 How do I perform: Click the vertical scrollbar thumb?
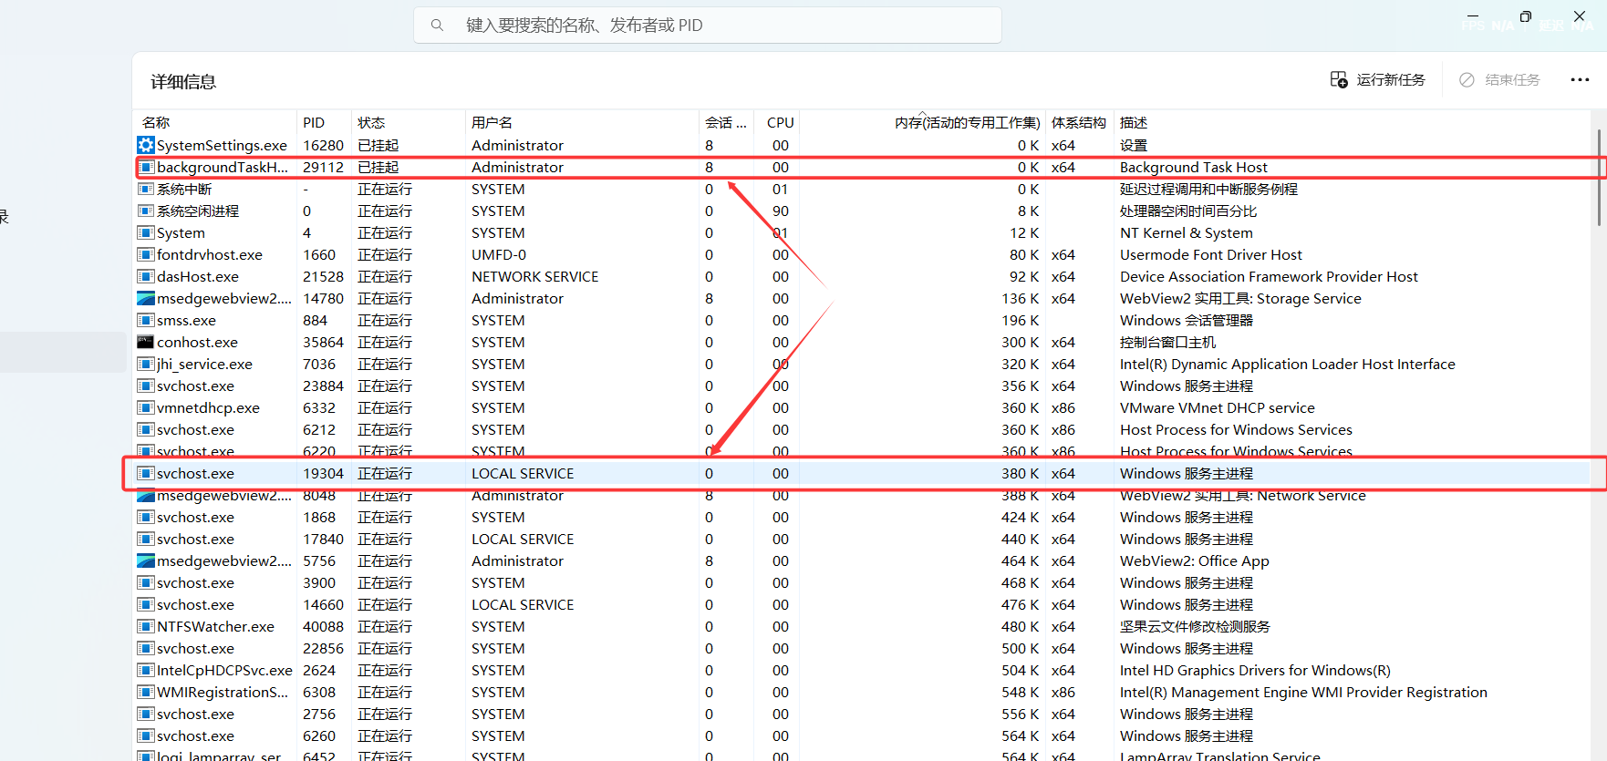click(x=1599, y=178)
